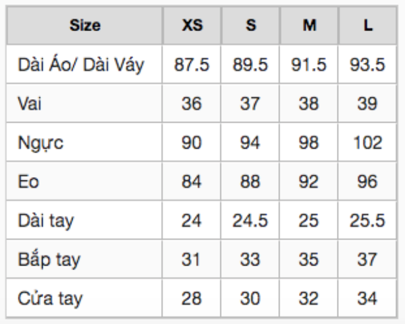
Task: Select the 32 Cửa tay cell
Action: coord(309,298)
